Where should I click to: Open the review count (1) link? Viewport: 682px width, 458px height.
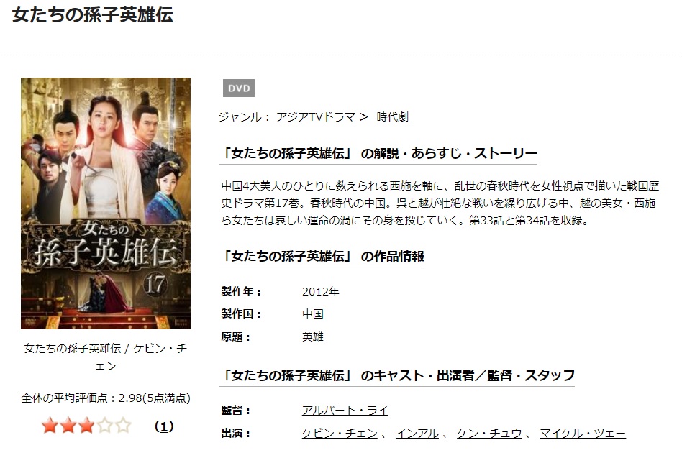click(x=164, y=426)
